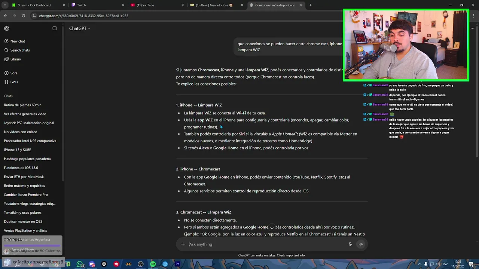Click the Chats section header
This screenshot has height=269, width=479.
coord(8,96)
